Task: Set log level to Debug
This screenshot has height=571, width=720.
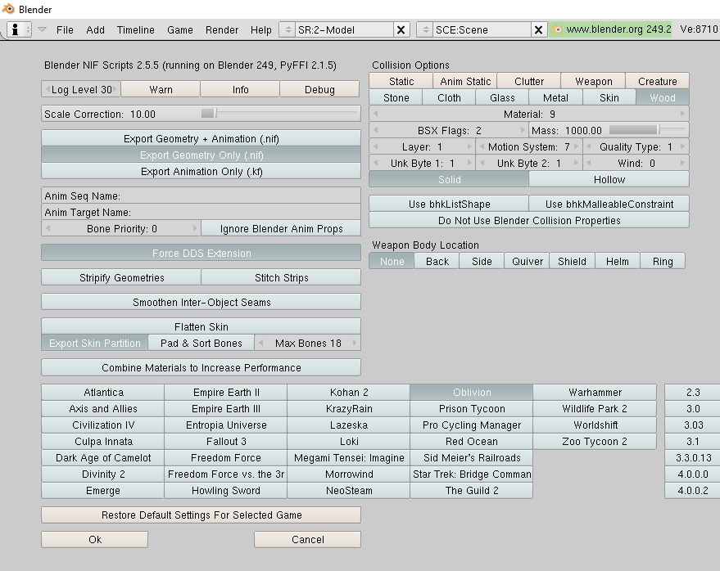Action: click(x=319, y=89)
